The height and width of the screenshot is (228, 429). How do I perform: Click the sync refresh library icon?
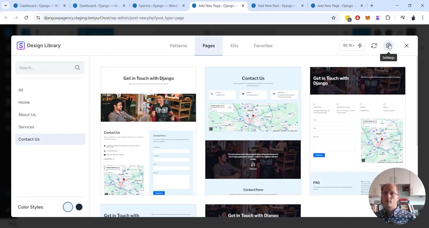point(374,46)
